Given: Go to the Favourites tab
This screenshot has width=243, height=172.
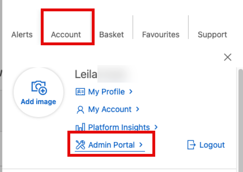Looking at the screenshot, I should 161,35.
